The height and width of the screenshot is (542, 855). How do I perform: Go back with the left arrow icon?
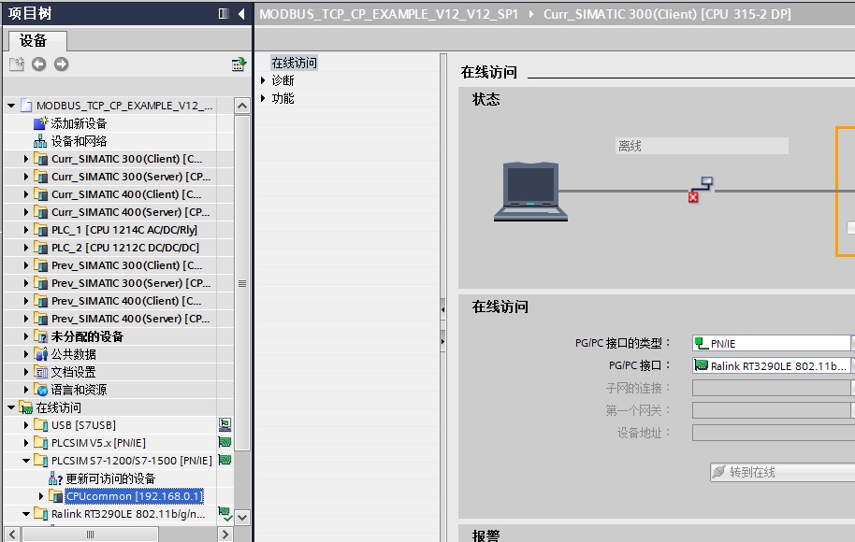[38, 64]
